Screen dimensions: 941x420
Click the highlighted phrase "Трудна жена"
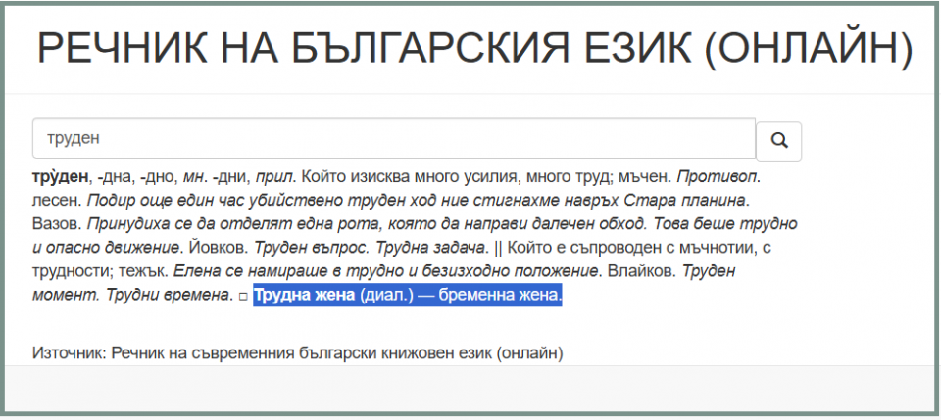coord(305,296)
